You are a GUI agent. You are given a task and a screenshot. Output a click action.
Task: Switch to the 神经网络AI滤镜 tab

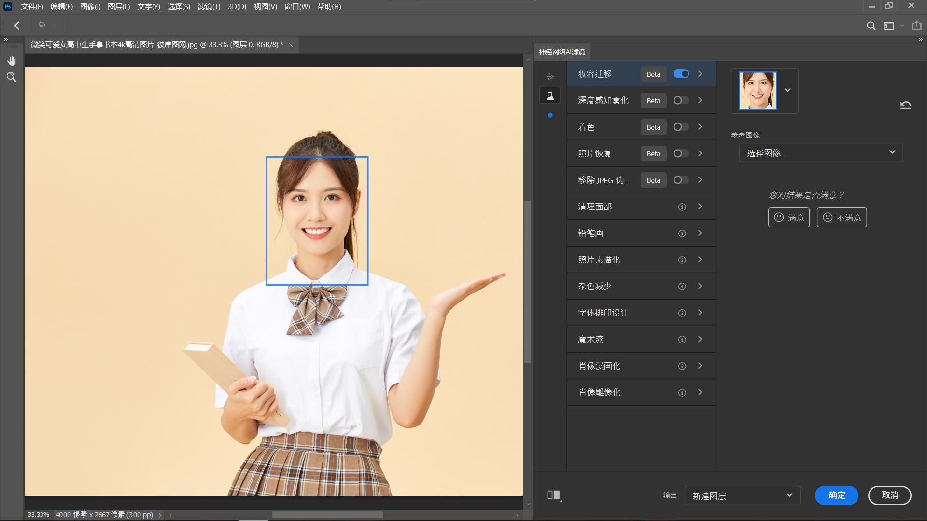562,52
